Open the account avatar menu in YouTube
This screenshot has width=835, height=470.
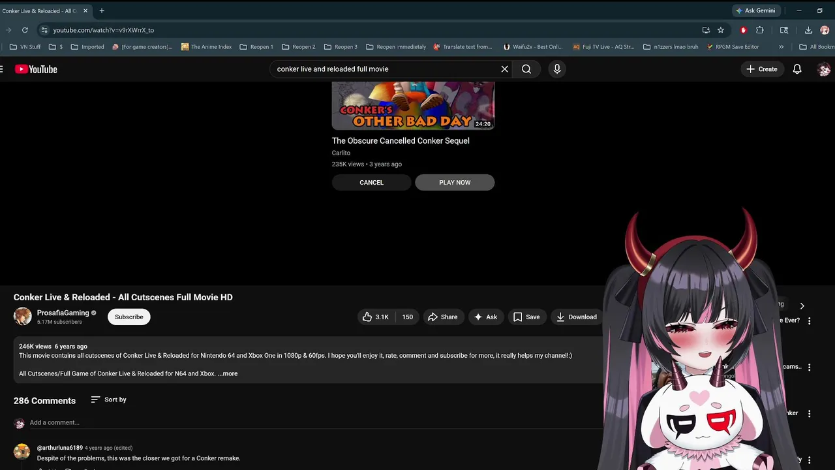click(824, 69)
